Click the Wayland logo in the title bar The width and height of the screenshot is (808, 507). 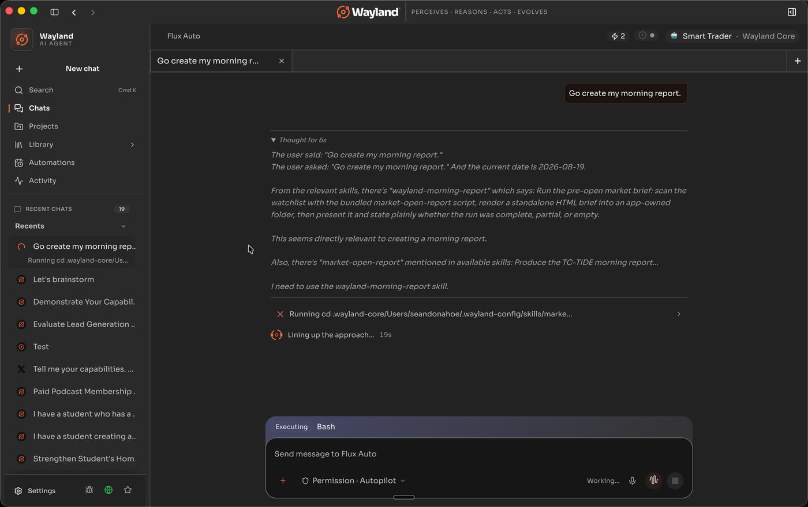(368, 12)
